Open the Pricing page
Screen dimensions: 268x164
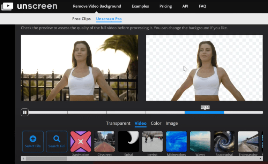point(165,6)
